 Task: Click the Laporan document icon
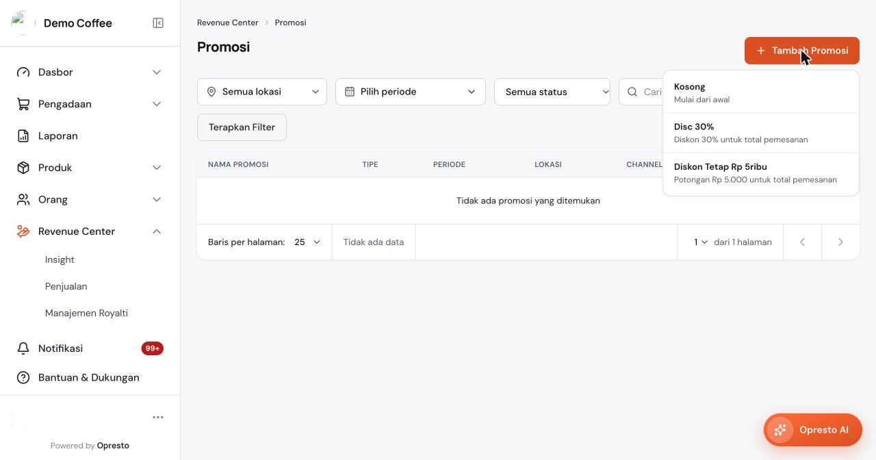click(23, 136)
